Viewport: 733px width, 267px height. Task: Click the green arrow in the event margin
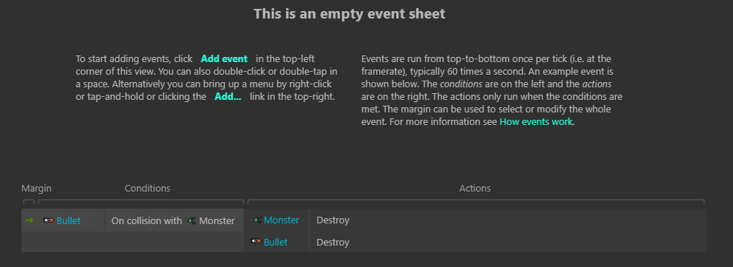(x=29, y=220)
